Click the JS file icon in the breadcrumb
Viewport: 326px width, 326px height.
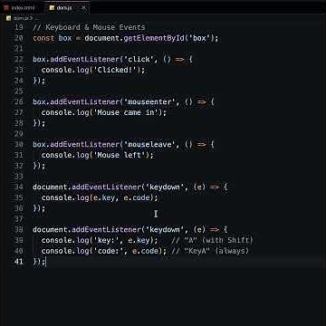click(x=9, y=18)
